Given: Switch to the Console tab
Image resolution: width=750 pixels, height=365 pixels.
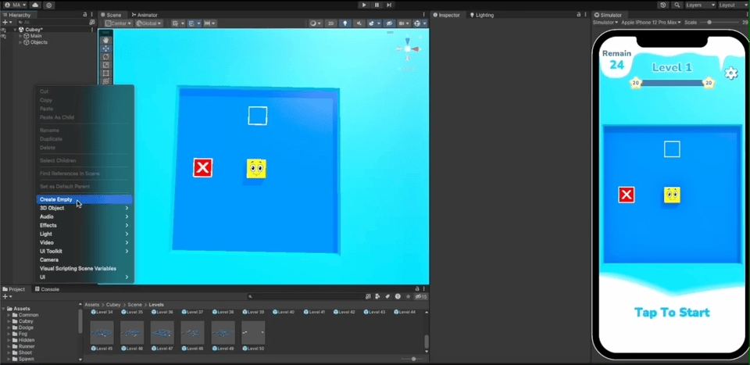Looking at the screenshot, I should point(49,289).
